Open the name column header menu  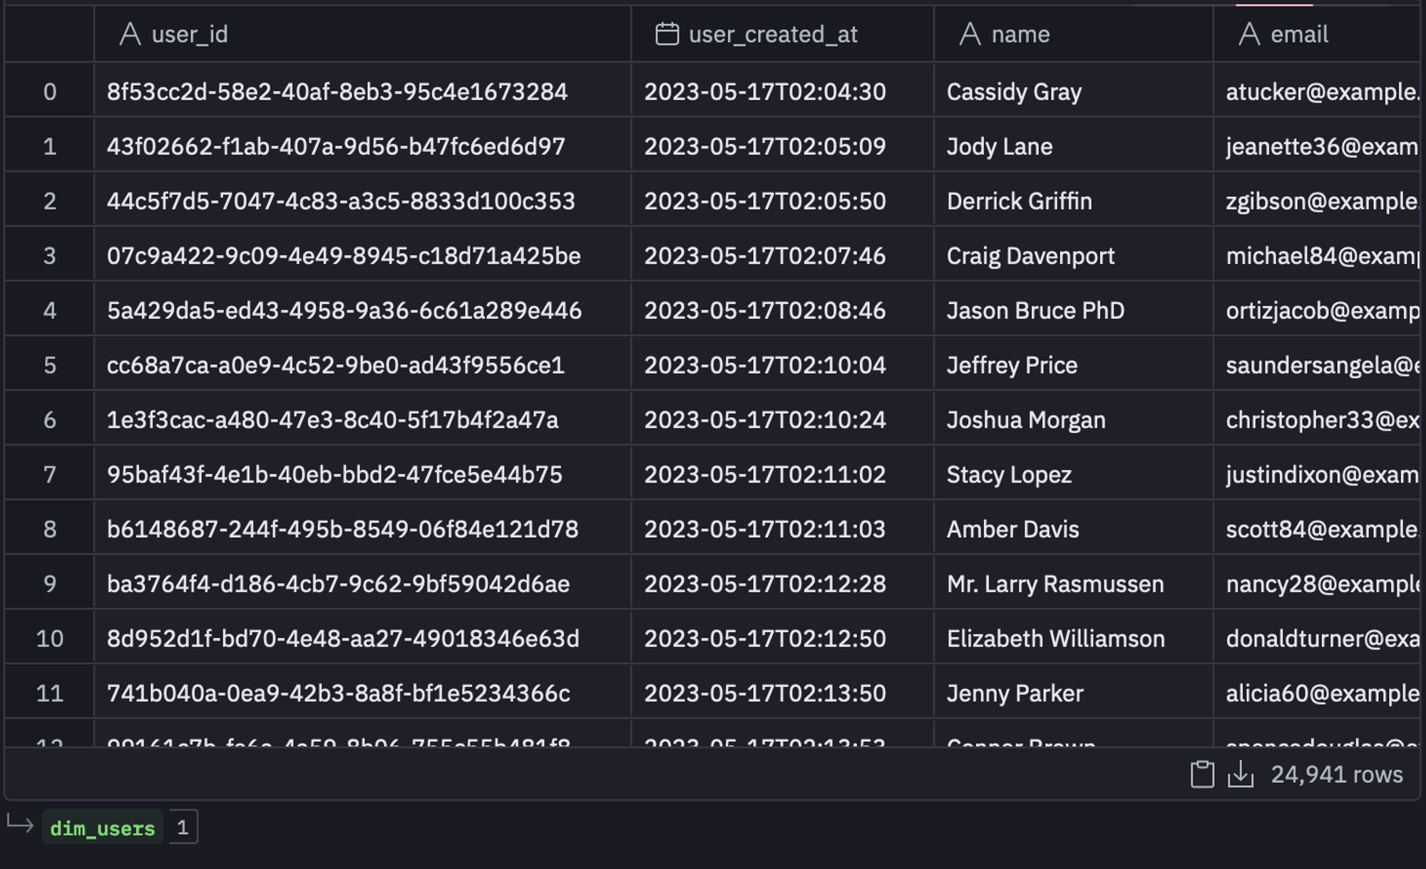click(x=1020, y=34)
